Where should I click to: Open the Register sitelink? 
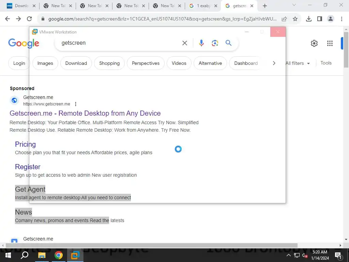(x=28, y=167)
